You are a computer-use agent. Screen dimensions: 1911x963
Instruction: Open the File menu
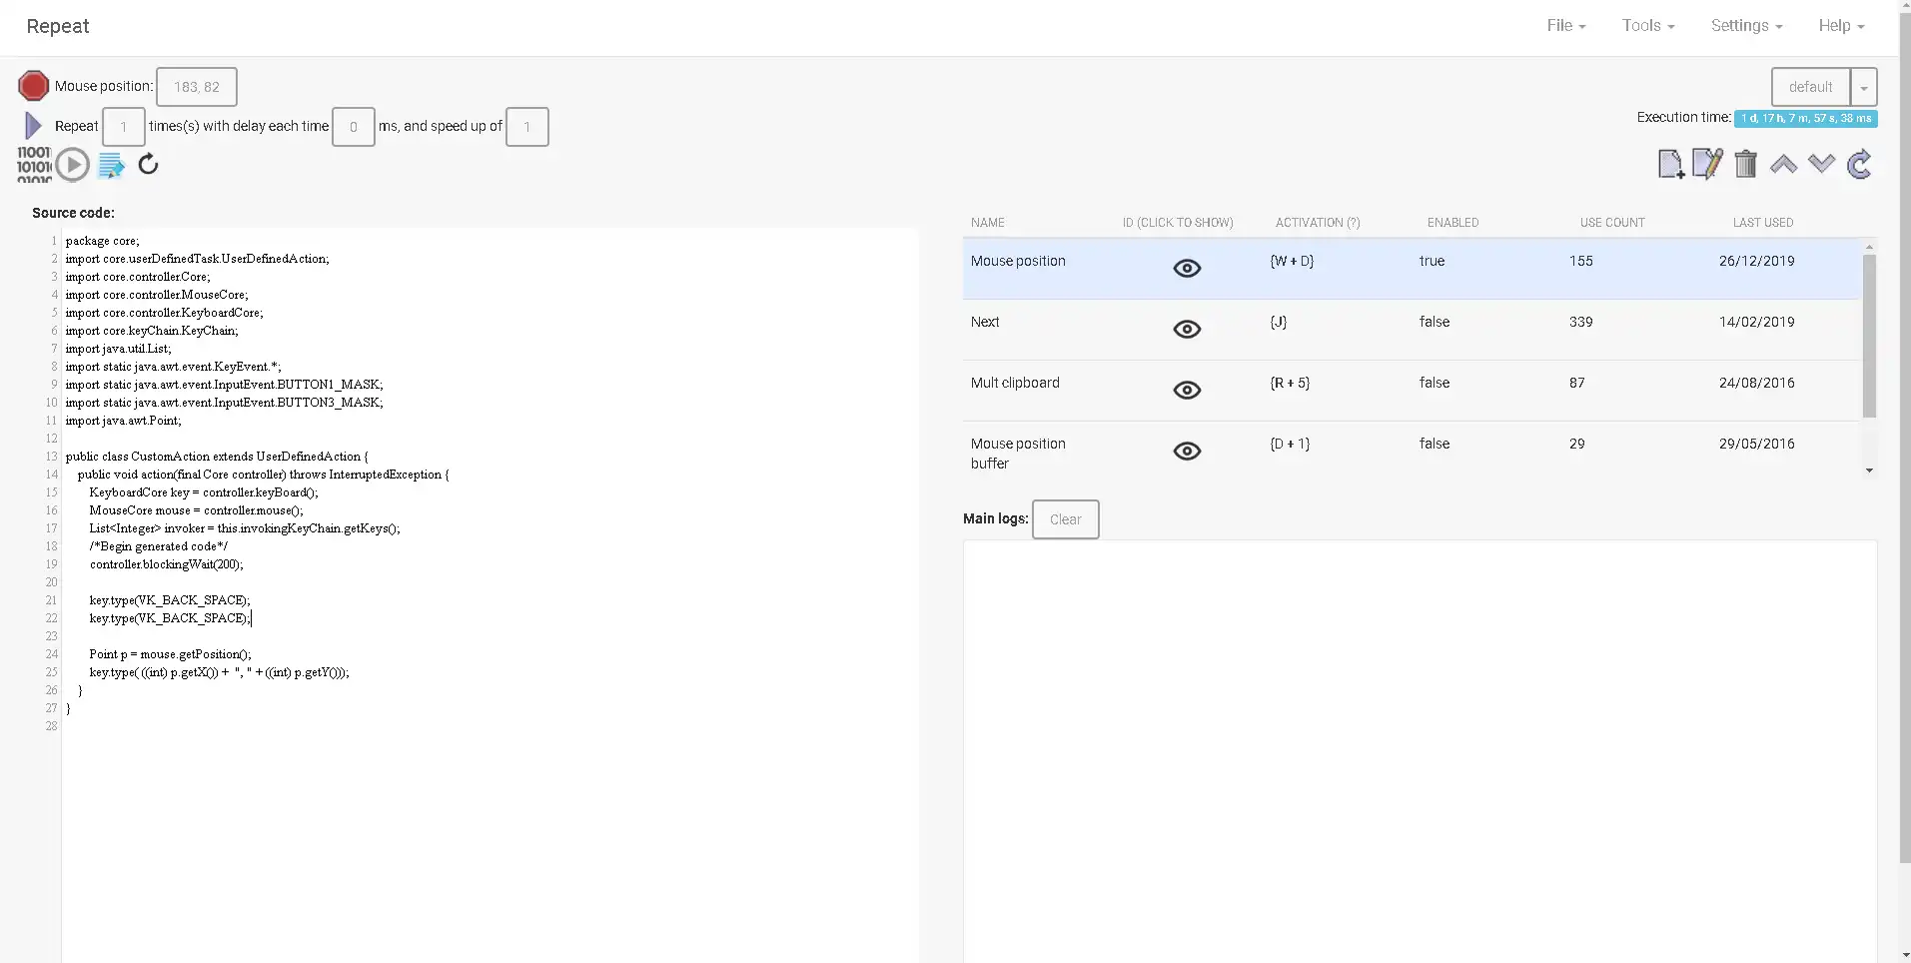(1565, 26)
